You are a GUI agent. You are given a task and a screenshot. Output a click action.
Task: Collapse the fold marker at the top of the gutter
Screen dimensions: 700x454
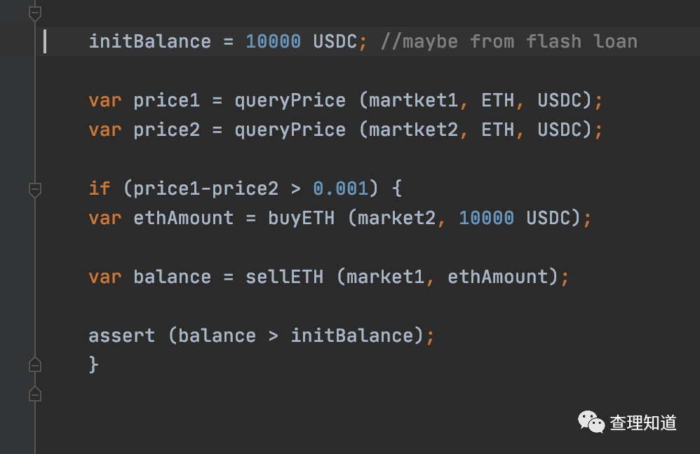[x=35, y=13]
